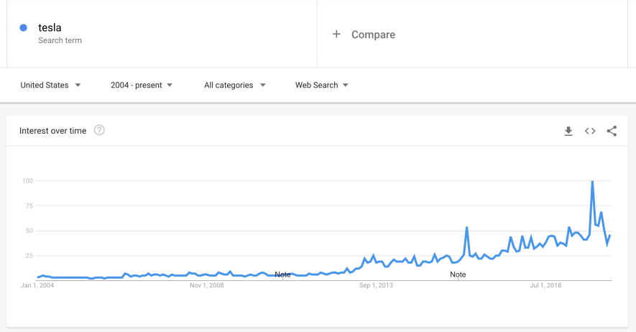Open the 2004 - present time range dropdown
Screen dimensions: 636x332
point(141,85)
